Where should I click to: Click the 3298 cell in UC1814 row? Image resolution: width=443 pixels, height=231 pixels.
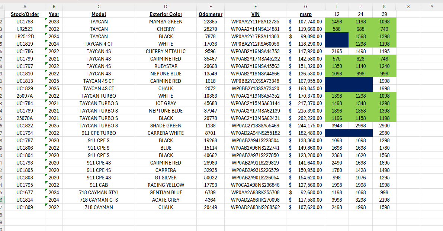tap(360, 200)
